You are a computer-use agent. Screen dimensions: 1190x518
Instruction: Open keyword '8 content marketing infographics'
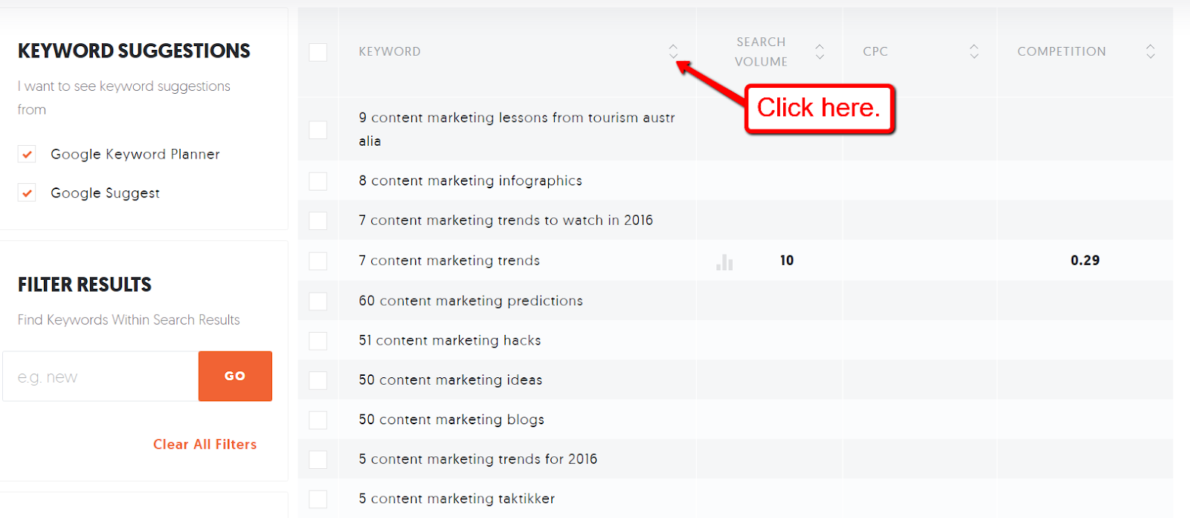(x=470, y=181)
